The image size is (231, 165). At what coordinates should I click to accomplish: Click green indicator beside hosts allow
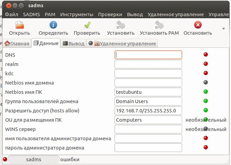(x=206, y=110)
